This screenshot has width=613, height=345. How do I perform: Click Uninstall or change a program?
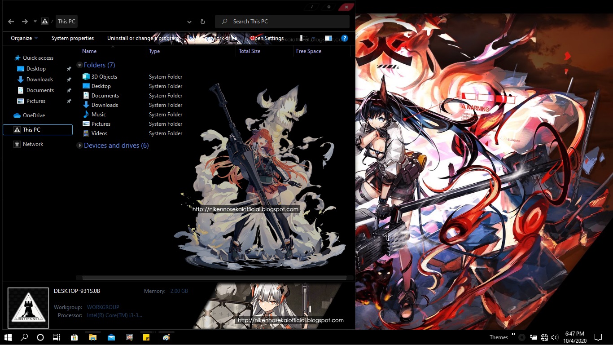(143, 38)
